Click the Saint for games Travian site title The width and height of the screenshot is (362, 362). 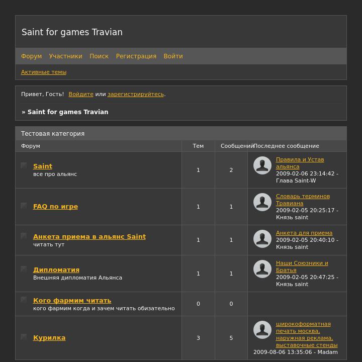click(x=72, y=32)
